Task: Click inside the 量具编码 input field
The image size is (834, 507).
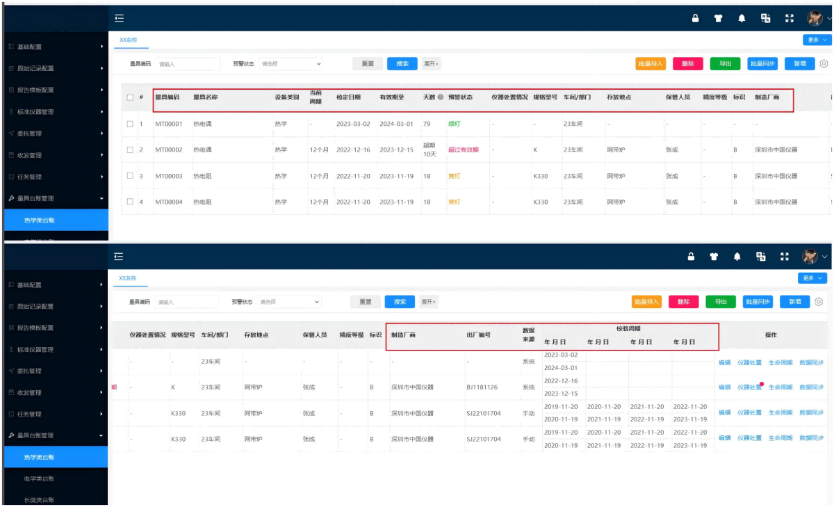Action: click(x=188, y=63)
